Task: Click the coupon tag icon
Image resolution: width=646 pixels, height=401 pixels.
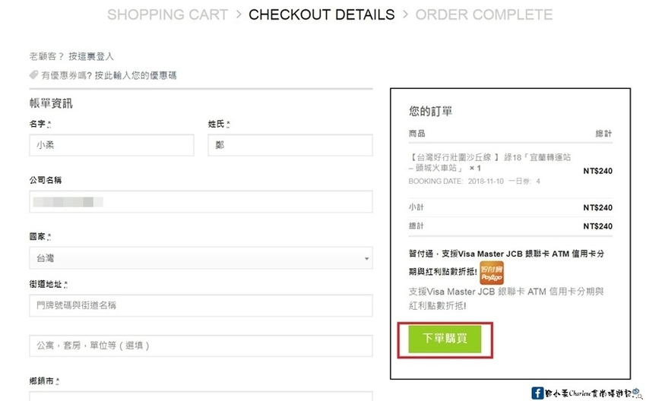Action: pyautogui.click(x=33, y=75)
